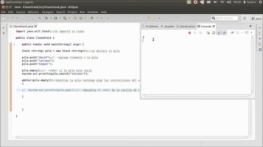Open the File menu
The height and width of the screenshot is (147, 263).
pos(3,12)
